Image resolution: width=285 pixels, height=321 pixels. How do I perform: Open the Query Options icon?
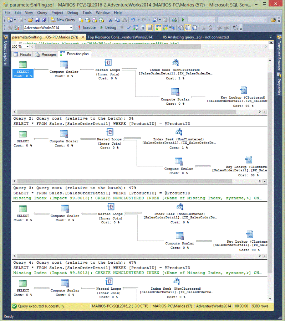143,27
